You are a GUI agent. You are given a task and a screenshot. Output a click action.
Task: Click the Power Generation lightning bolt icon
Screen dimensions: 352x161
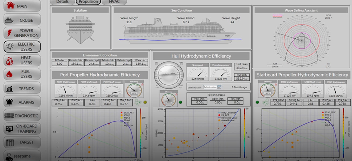(x=9, y=33)
